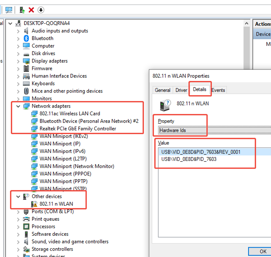271x257 pixels.
Task: Click the Processors icon
Action: (x=26, y=227)
